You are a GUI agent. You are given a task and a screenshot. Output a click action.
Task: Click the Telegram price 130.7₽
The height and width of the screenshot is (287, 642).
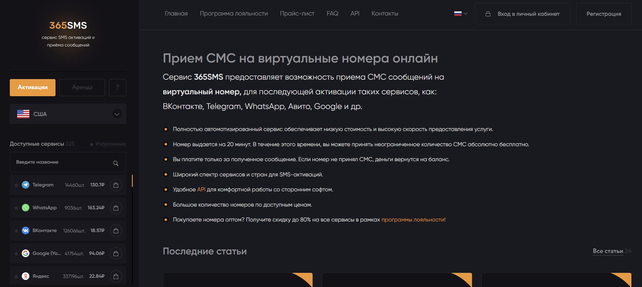(97, 185)
